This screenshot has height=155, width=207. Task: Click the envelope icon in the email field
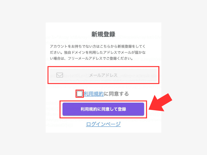60,75
